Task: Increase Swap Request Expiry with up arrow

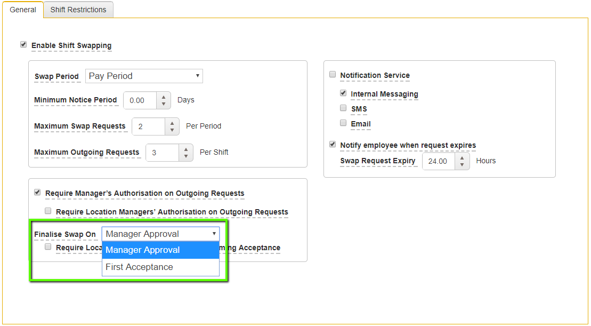Action: 462,157
